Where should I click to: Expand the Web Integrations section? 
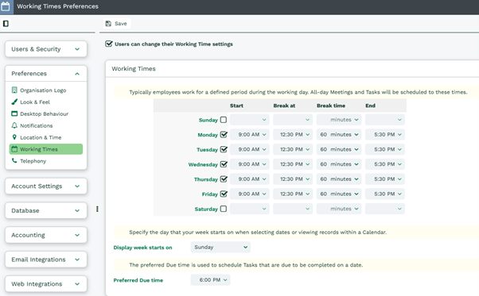[46, 284]
